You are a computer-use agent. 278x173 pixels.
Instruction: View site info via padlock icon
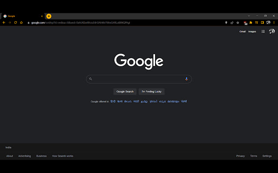pos(29,22)
